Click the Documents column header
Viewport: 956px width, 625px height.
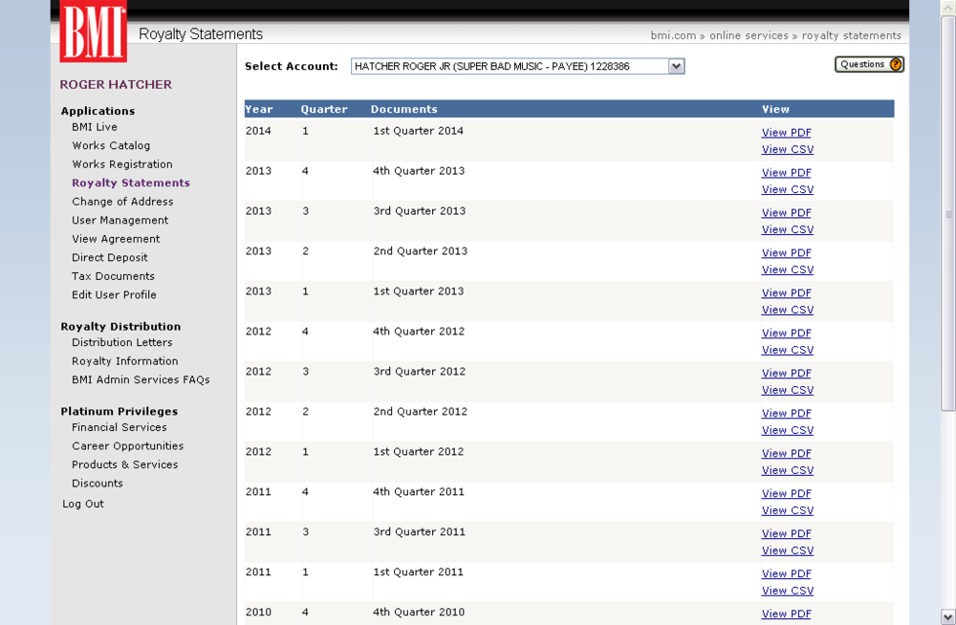click(x=404, y=109)
